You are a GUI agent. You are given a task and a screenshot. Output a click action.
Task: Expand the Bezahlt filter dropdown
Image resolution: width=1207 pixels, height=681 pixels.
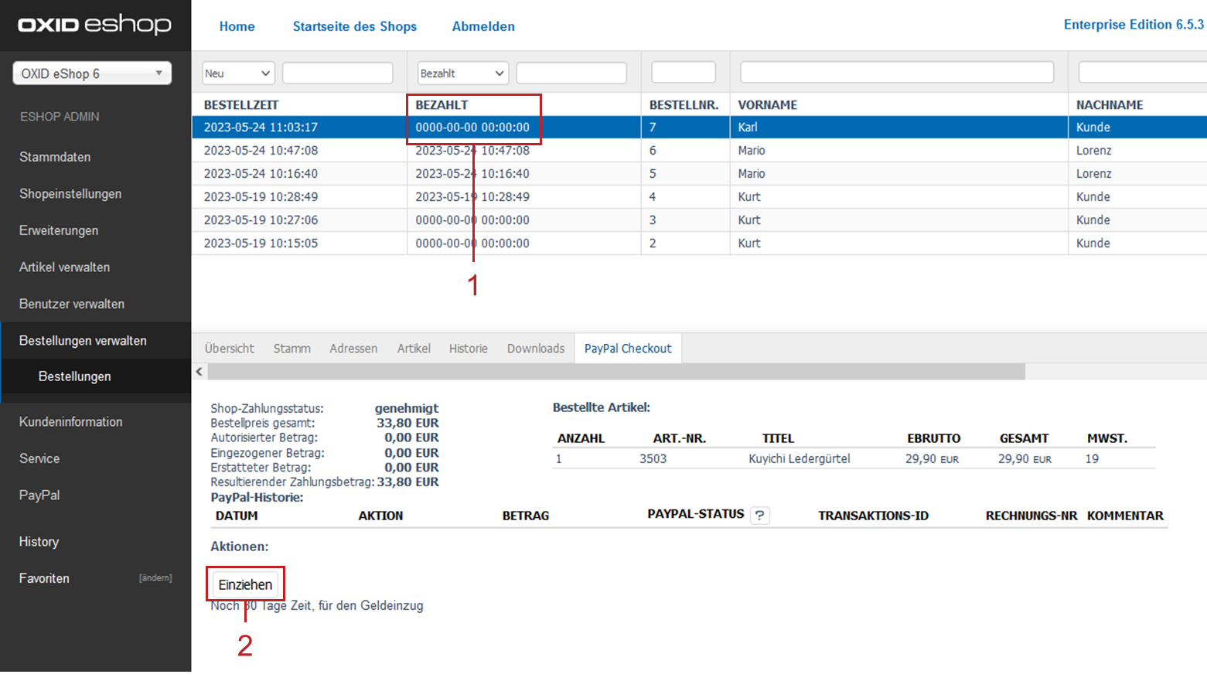(x=462, y=73)
